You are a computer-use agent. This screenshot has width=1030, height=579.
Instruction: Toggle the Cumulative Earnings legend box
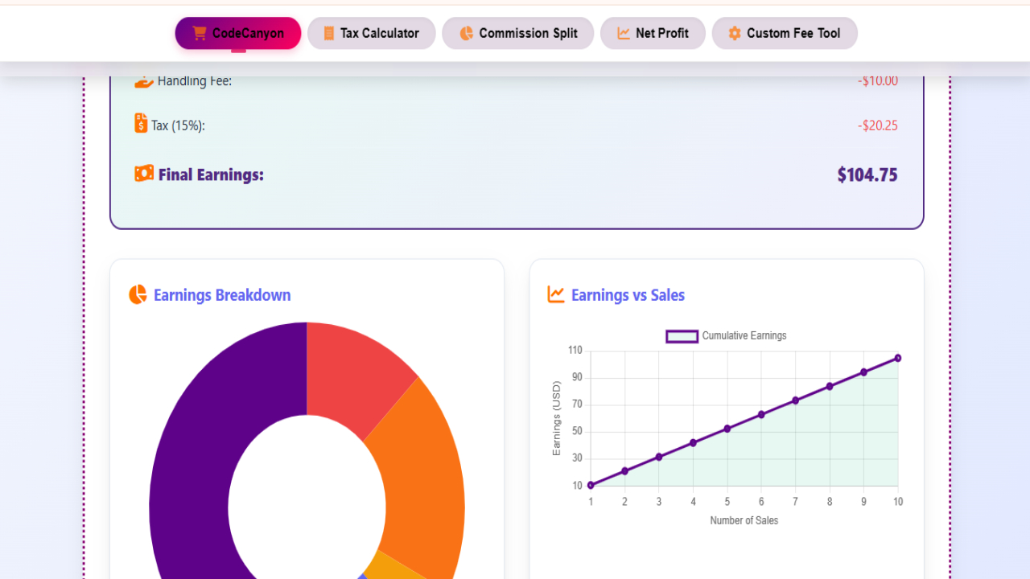682,336
